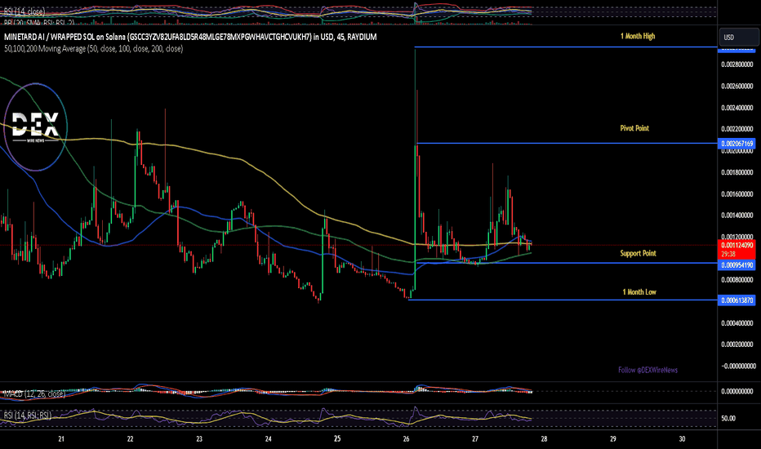Click date 26 on the time axis
Screen dimensions: 761x449
click(407, 439)
